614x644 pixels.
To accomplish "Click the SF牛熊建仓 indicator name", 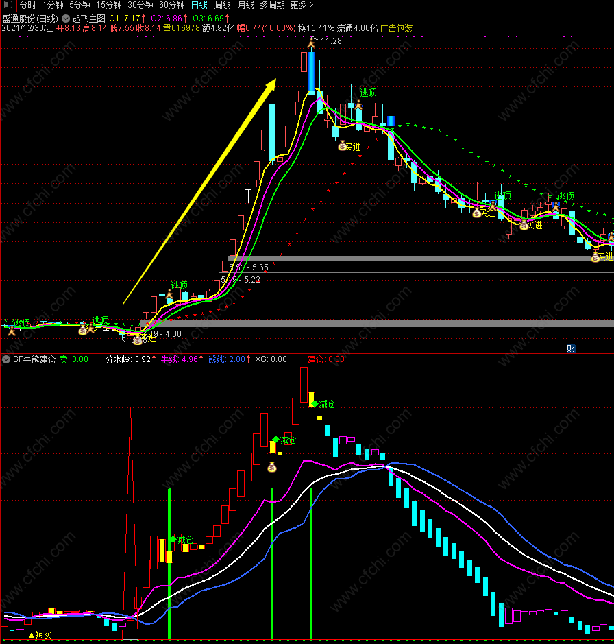I will click(34, 359).
